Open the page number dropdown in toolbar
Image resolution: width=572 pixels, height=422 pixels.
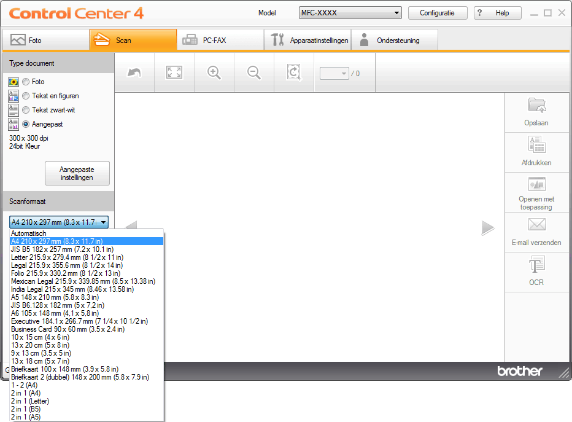click(334, 73)
